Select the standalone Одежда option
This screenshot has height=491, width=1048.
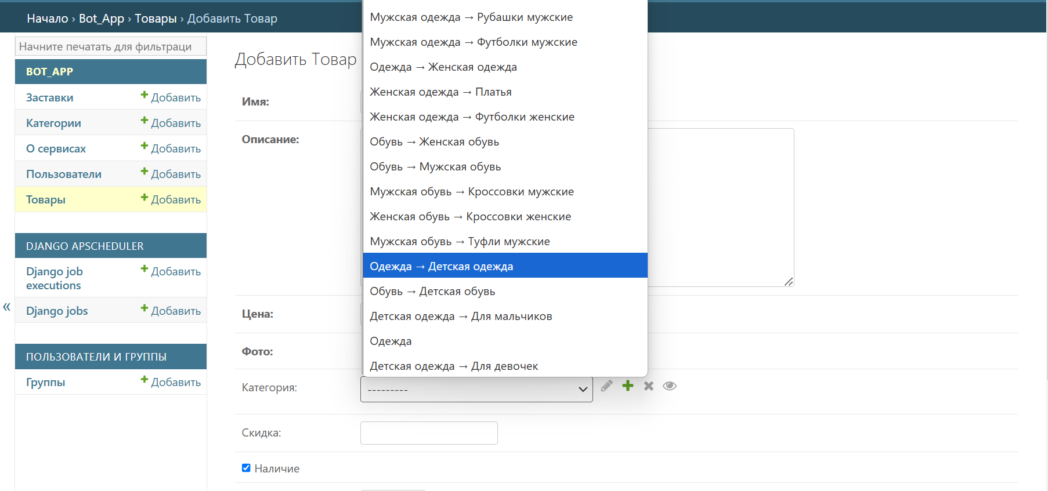point(505,341)
